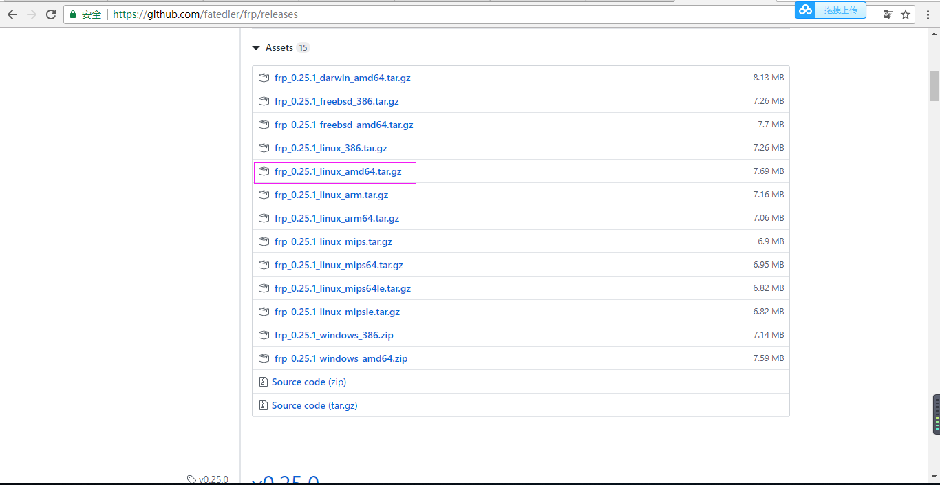Click the package icon beside frp_0.25.1_linux_amd64.tar.gz
The width and height of the screenshot is (940, 485).
click(264, 171)
